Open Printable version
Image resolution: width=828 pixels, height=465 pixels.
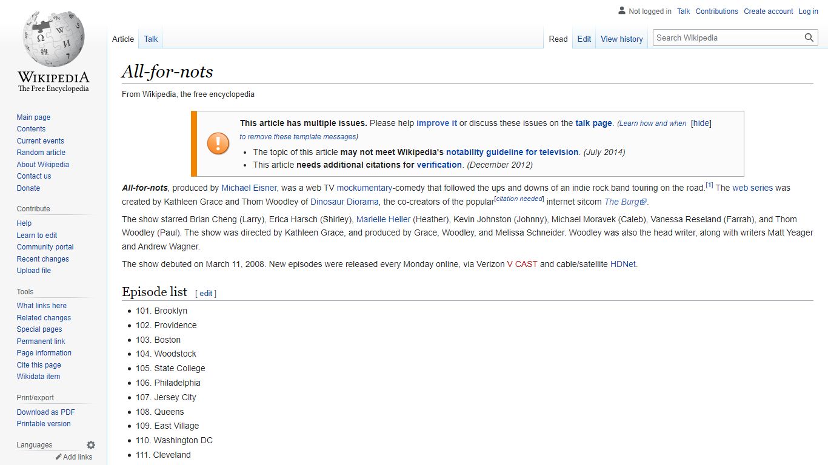[44, 424]
